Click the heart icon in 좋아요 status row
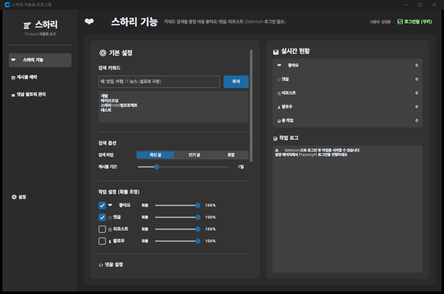 click(279, 65)
